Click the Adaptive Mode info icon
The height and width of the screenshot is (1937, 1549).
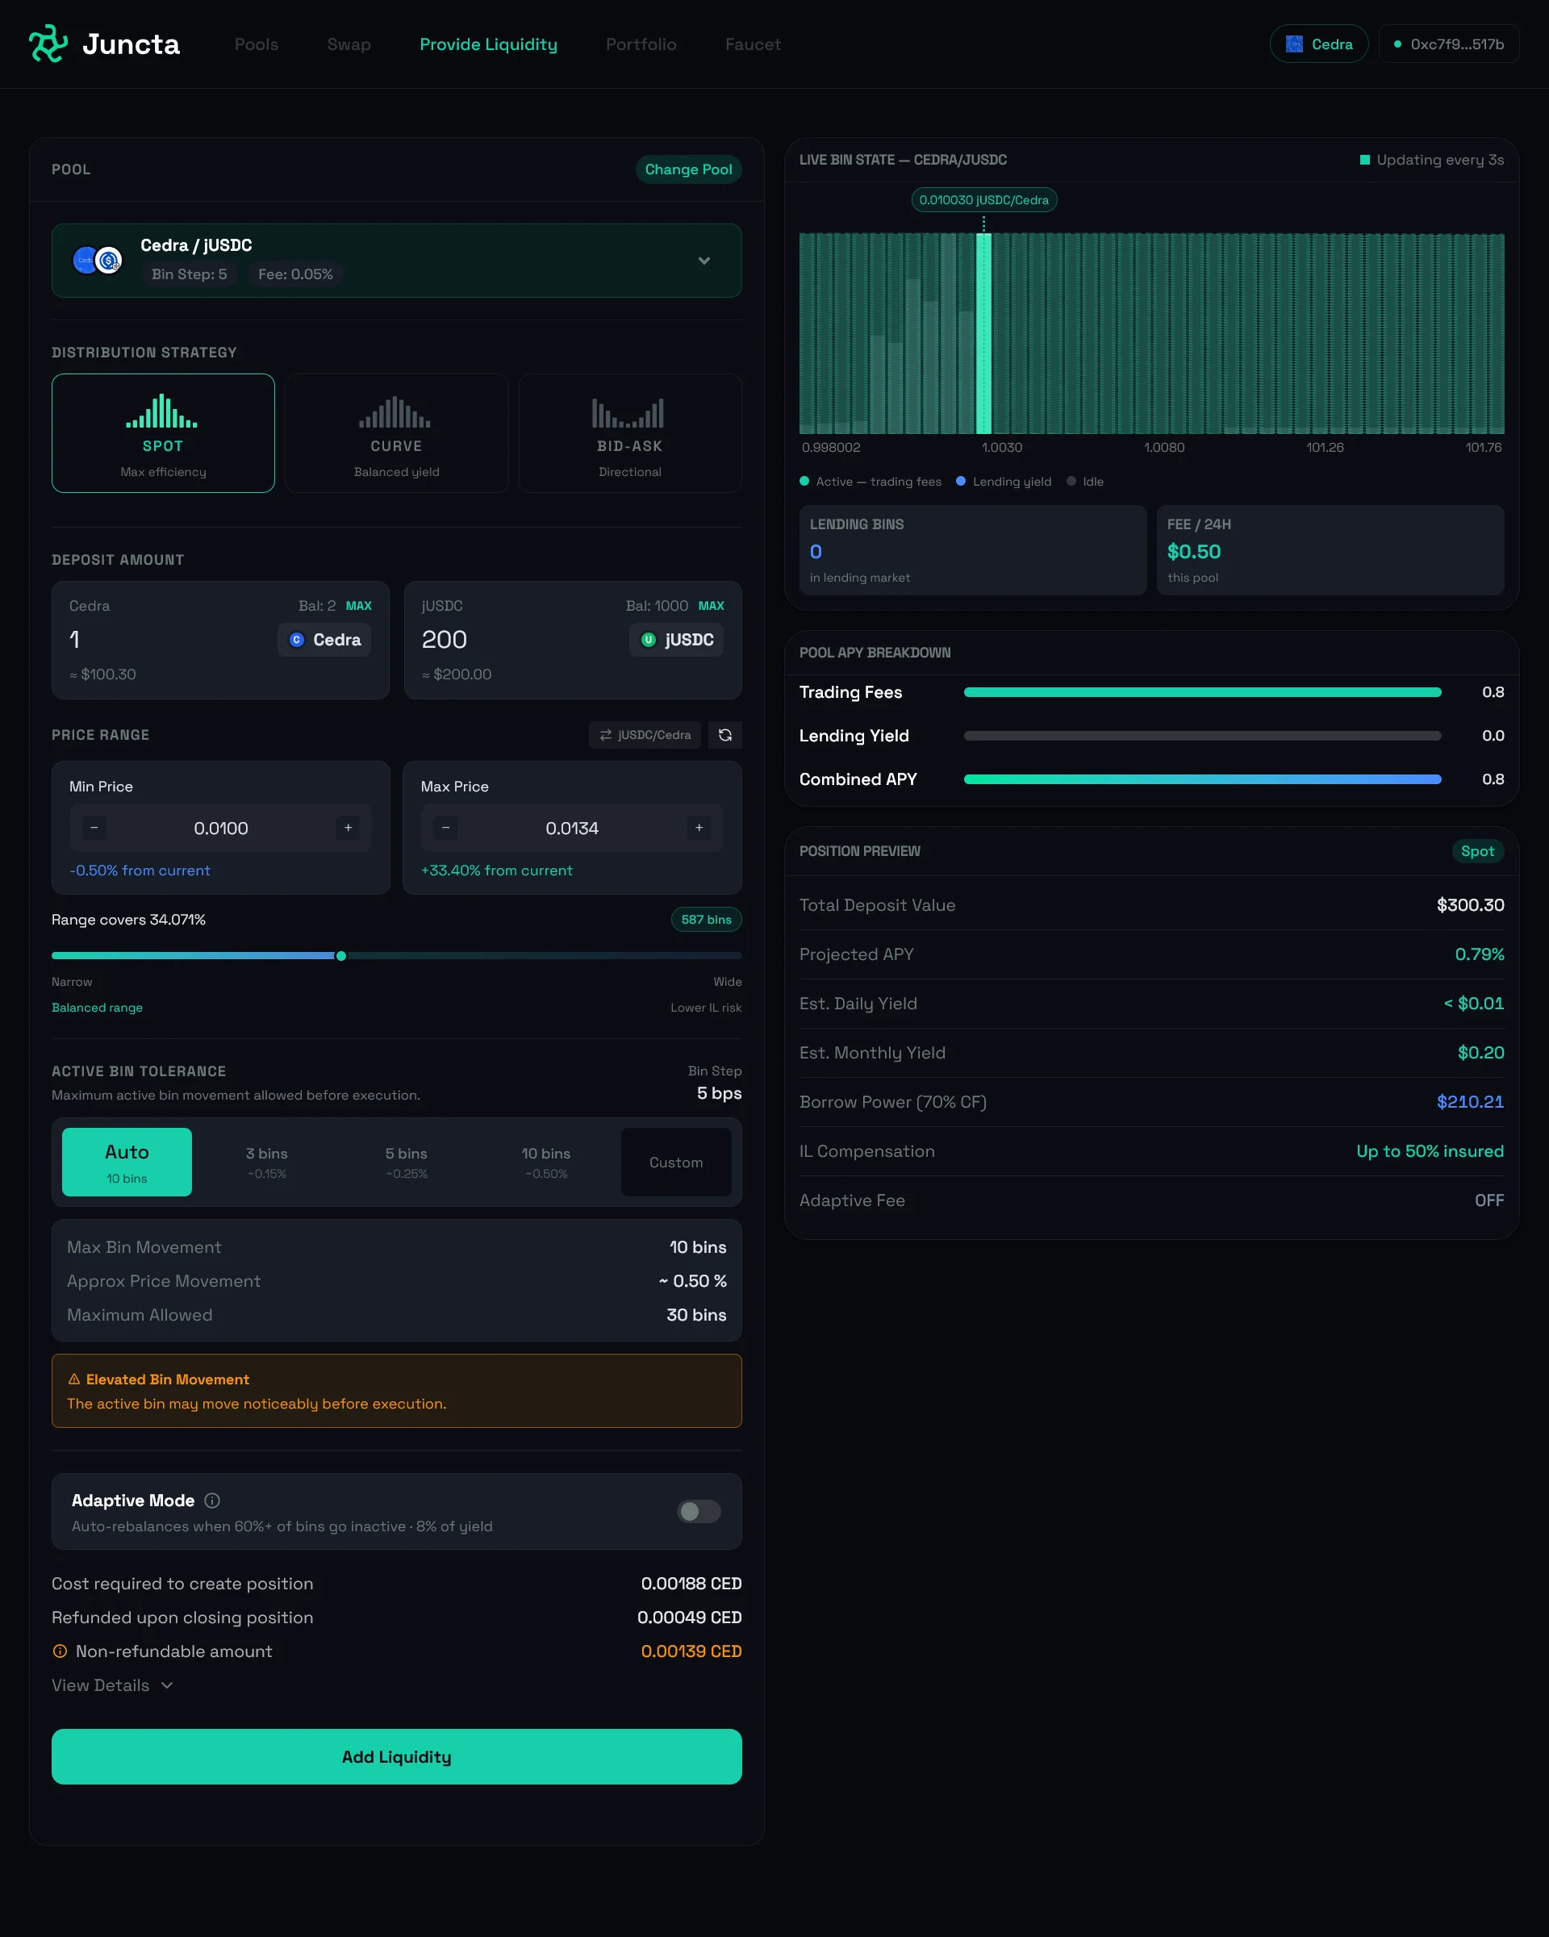tap(212, 1501)
